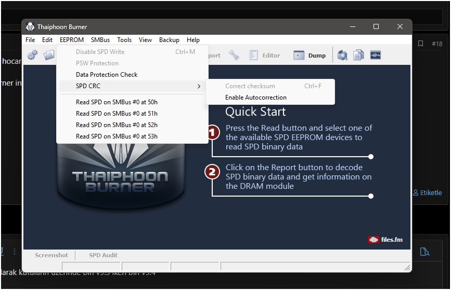The height and width of the screenshot is (290, 451).
Task: Open the Backup menu
Action: pos(169,40)
